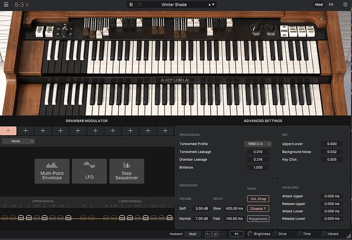Click Fast decay value 140.00 ms
The height and width of the screenshot is (240, 352).
(x=234, y=219)
